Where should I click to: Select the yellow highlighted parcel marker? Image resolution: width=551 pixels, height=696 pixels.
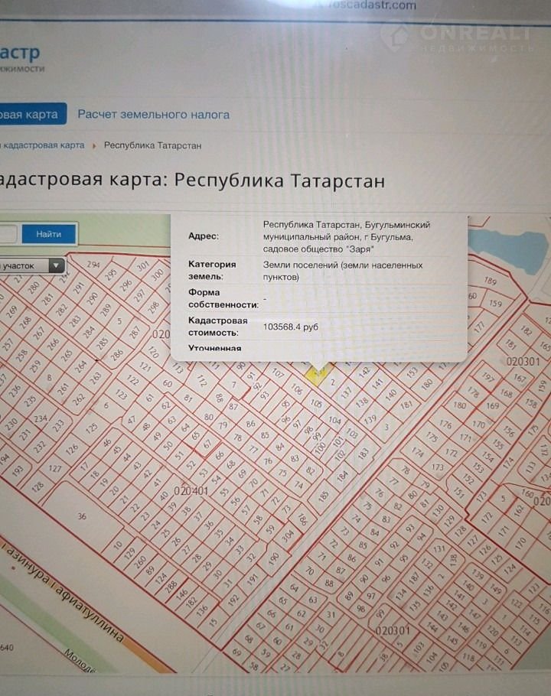tap(315, 373)
